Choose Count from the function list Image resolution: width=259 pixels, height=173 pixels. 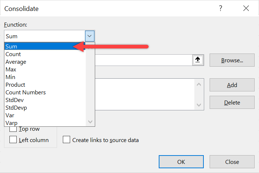tap(45, 54)
